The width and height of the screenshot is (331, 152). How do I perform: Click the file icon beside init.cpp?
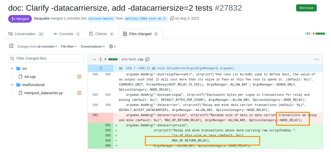(20, 77)
